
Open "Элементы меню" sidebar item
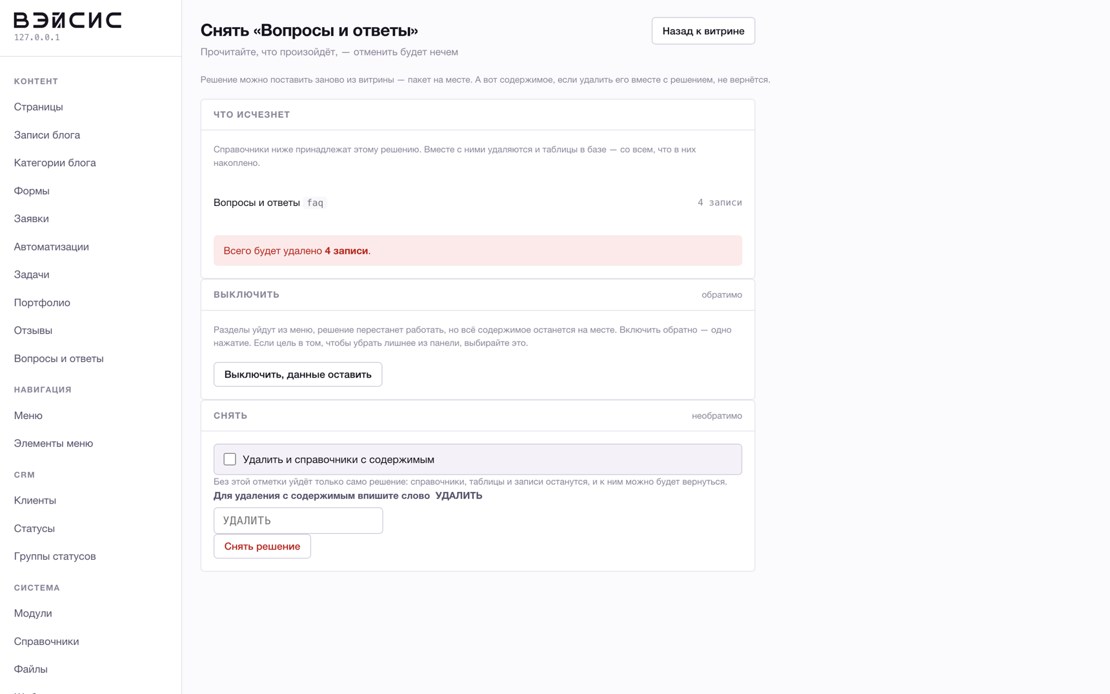point(54,443)
